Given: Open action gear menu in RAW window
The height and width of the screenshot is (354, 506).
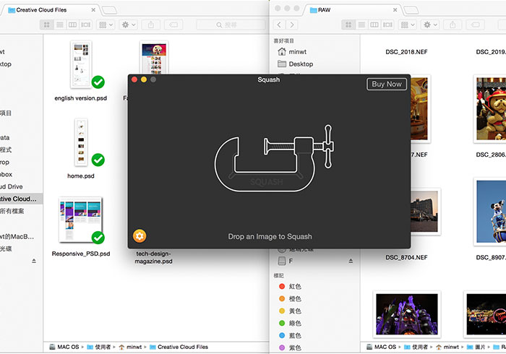Looking at the screenshot, I should (x=430, y=25).
